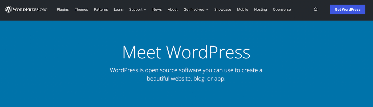Viewport: 373px width, 107px height.
Task: Select the Learn menu item
Action: point(119,9)
